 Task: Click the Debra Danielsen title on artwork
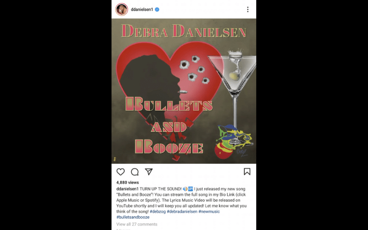184,31
